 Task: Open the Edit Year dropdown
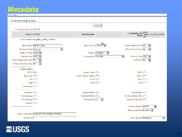[147, 60]
